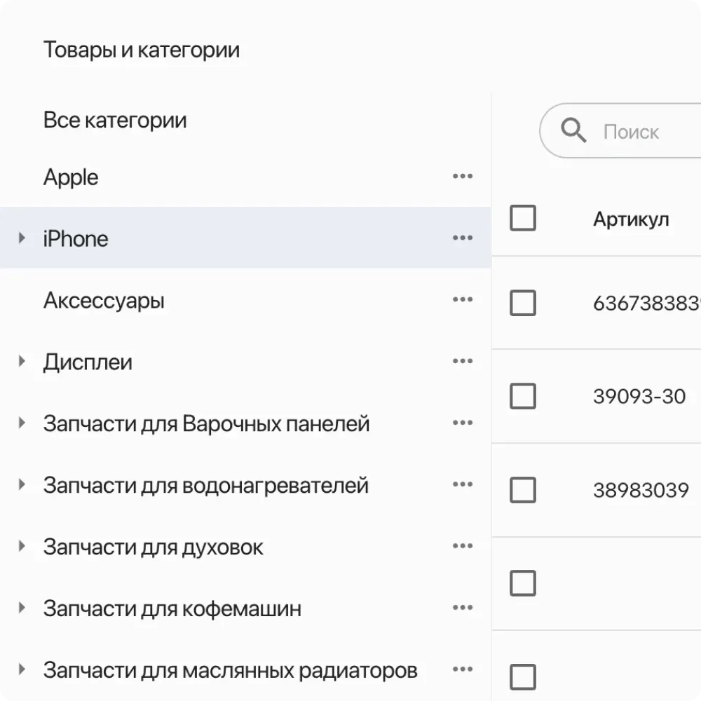The height and width of the screenshot is (701, 701).
Task: Click the ellipsis next to Запчасти для духовок
Action: pos(463,545)
